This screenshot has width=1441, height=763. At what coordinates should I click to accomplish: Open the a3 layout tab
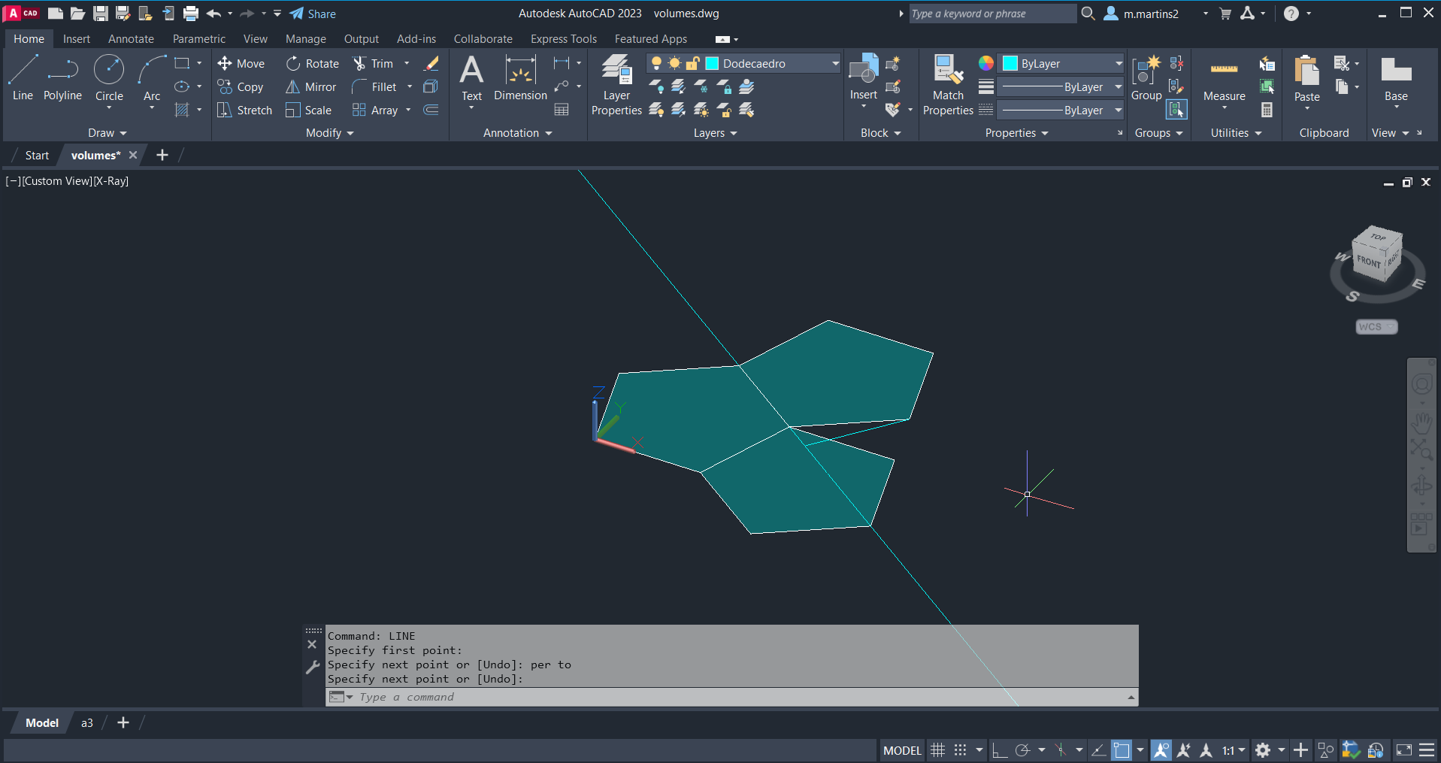87,723
